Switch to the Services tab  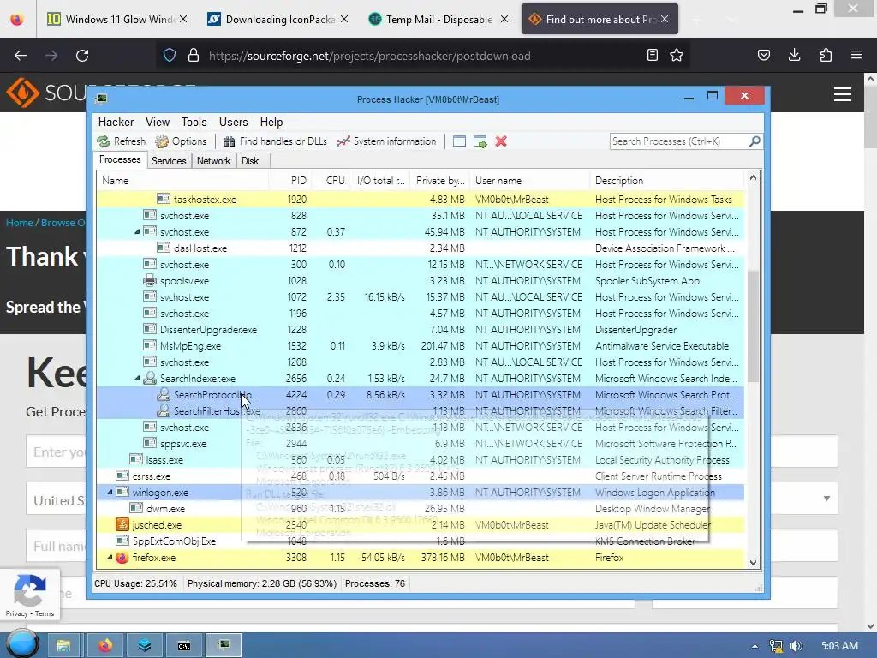169,160
